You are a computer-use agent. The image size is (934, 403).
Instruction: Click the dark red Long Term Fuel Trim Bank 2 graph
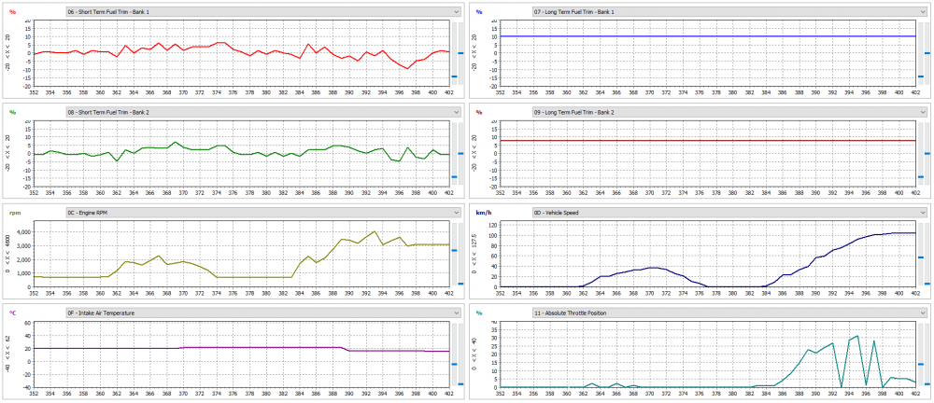pos(708,154)
